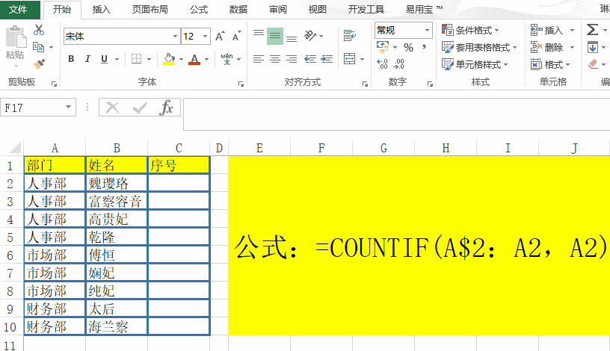This screenshot has width=610, height=351.
Task: Align text right
Action: tap(292, 59)
